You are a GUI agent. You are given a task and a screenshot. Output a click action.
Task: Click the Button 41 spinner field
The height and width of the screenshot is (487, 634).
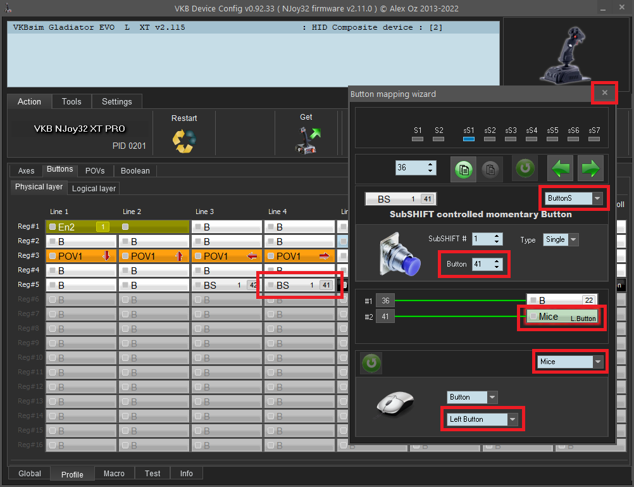pyautogui.click(x=487, y=264)
